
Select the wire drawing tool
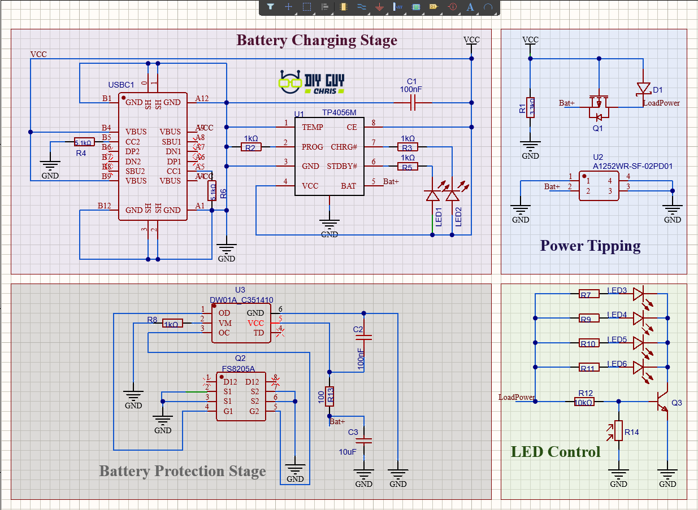(x=361, y=7)
